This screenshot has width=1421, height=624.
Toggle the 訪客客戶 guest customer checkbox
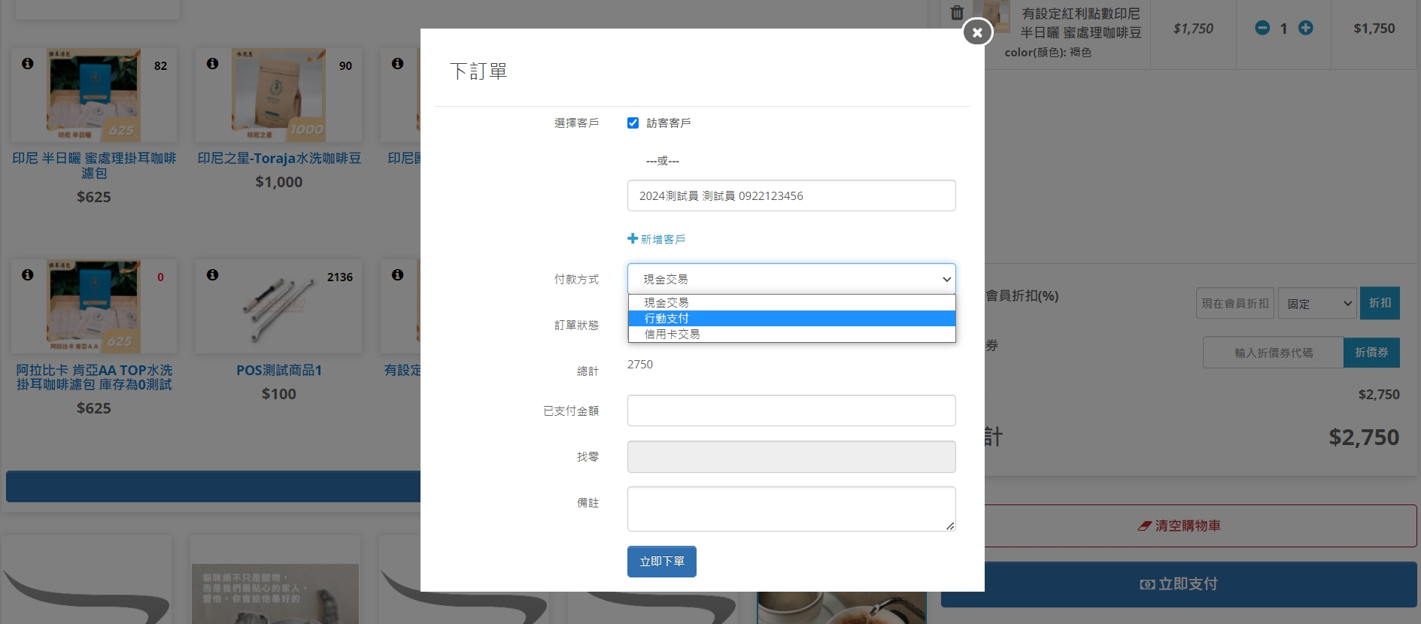pyautogui.click(x=633, y=123)
